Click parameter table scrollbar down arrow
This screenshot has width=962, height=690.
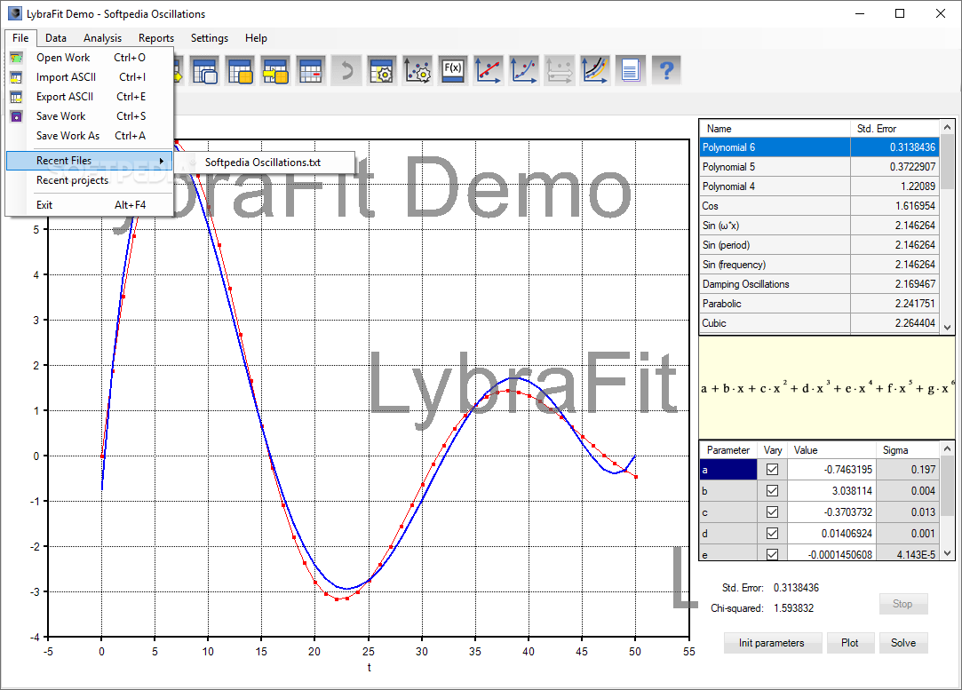click(x=947, y=553)
